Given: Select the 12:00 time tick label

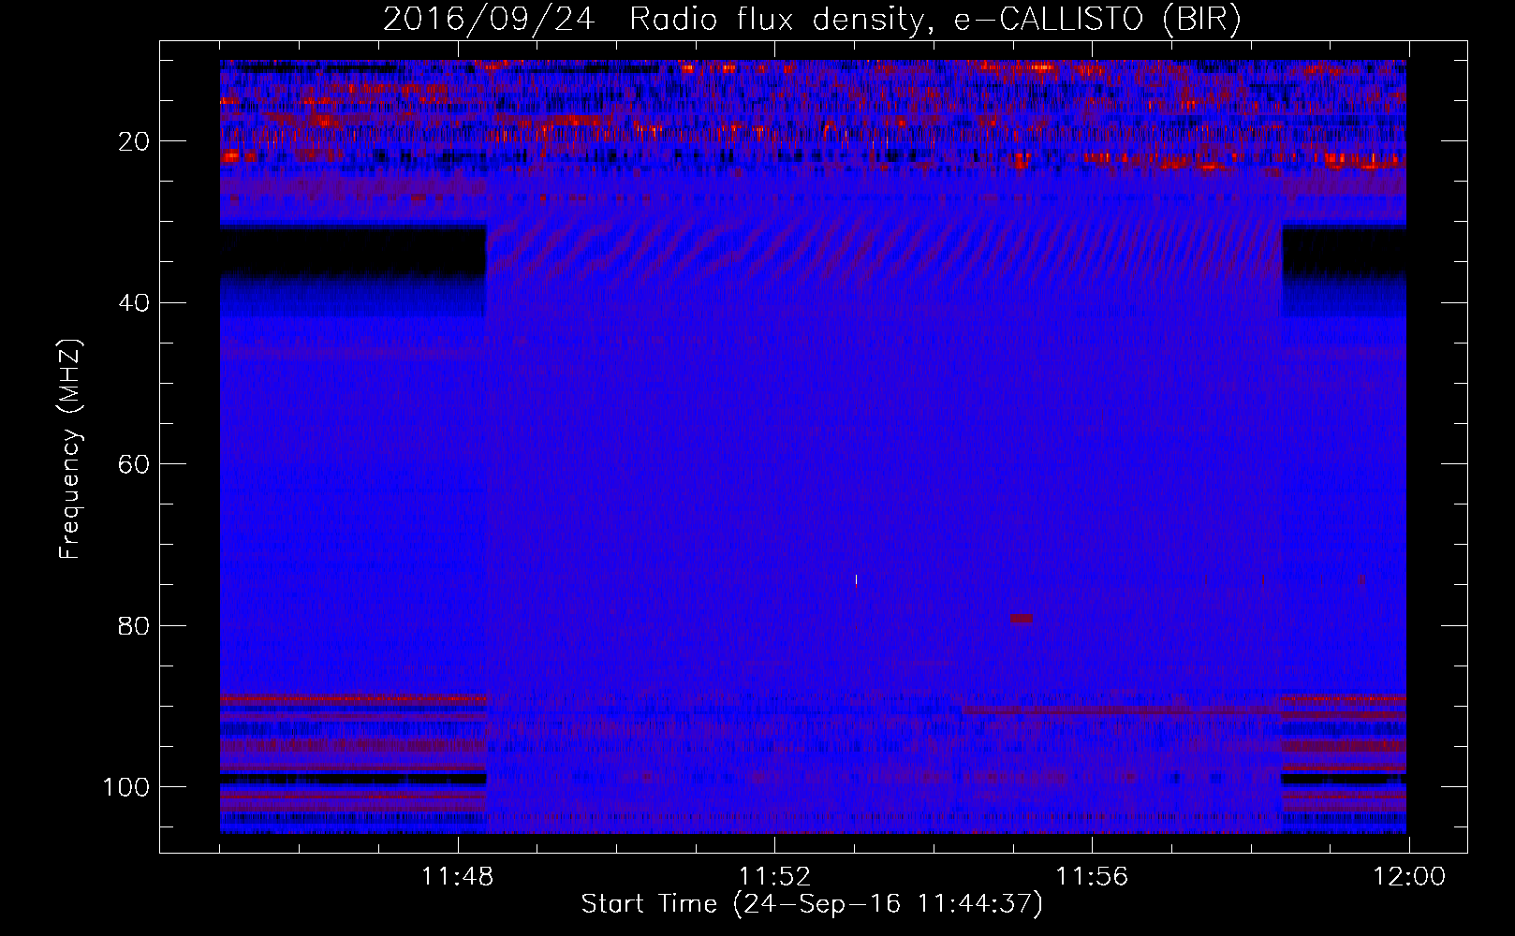Looking at the screenshot, I should [1409, 877].
